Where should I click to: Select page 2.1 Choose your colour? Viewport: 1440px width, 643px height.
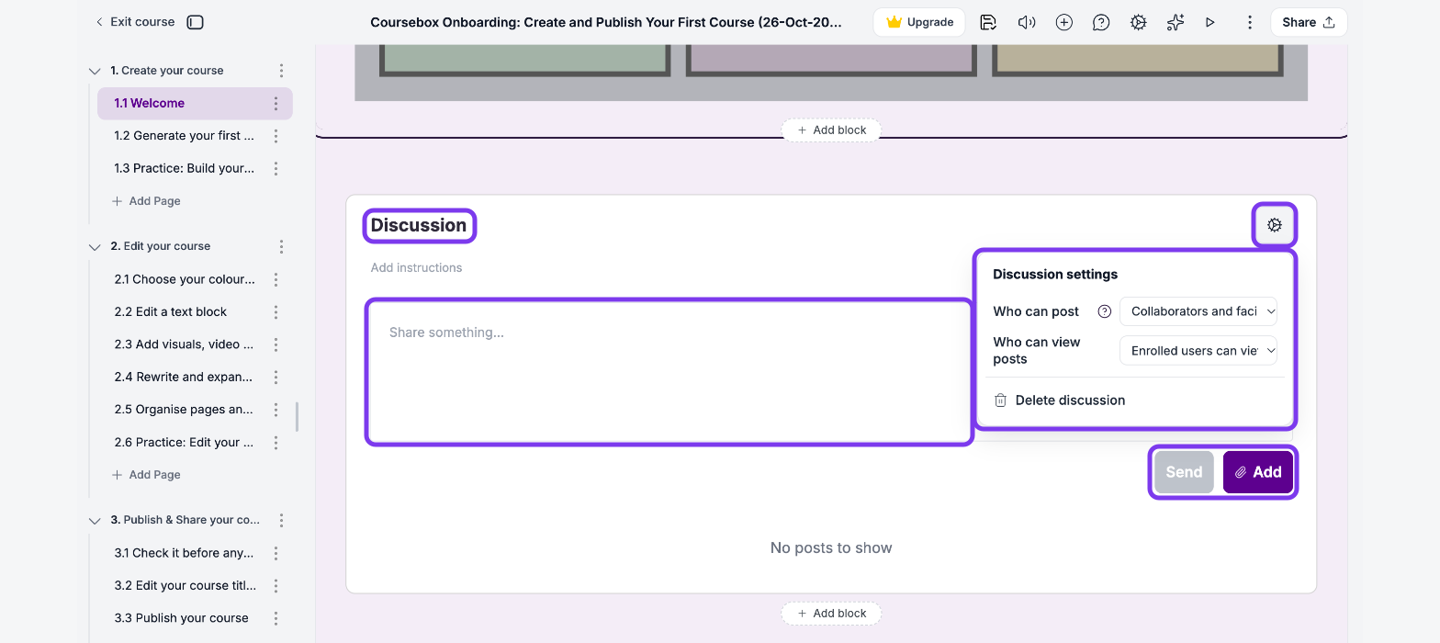tap(184, 279)
